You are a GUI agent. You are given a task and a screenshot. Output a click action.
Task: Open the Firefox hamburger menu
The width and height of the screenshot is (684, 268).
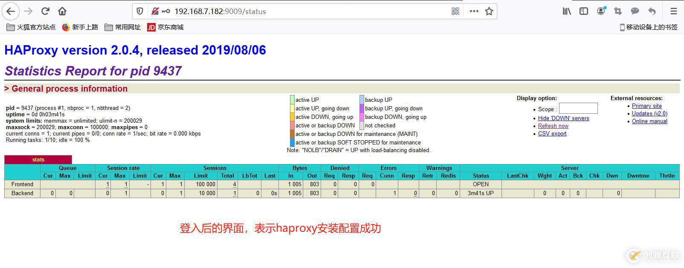[673, 11]
